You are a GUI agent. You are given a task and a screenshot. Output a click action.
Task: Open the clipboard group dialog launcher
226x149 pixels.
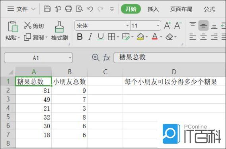point(69,44)
